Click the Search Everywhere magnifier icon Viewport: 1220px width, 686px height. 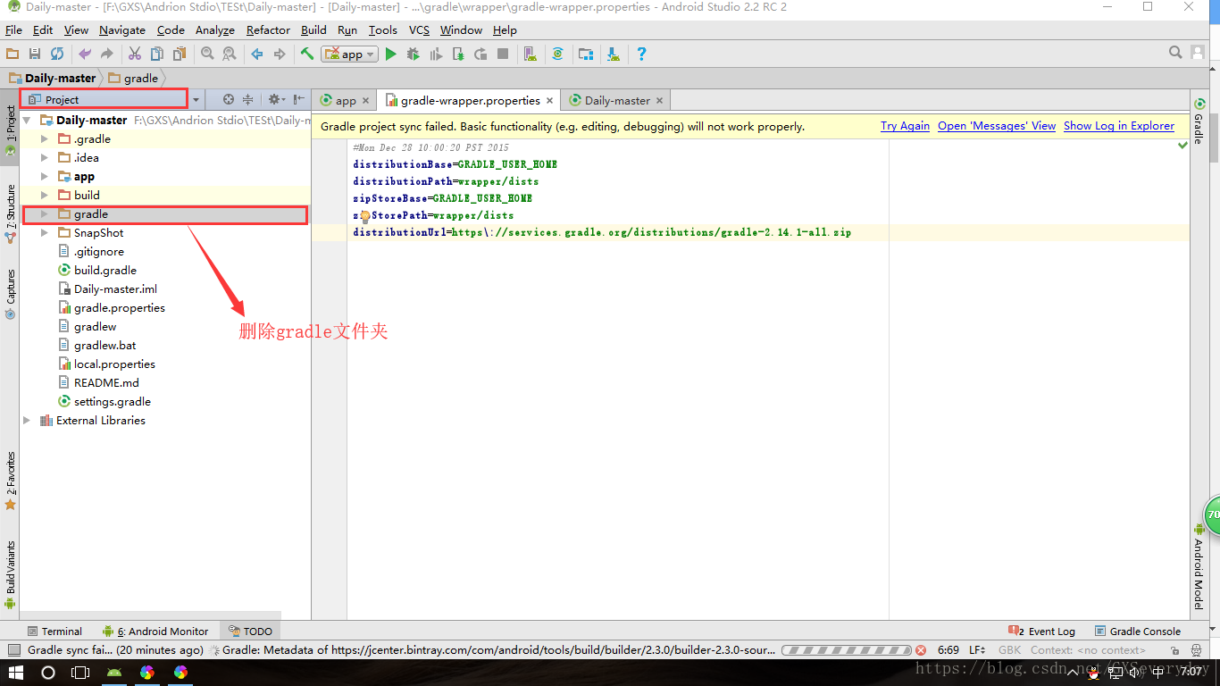coord(1175,54)
